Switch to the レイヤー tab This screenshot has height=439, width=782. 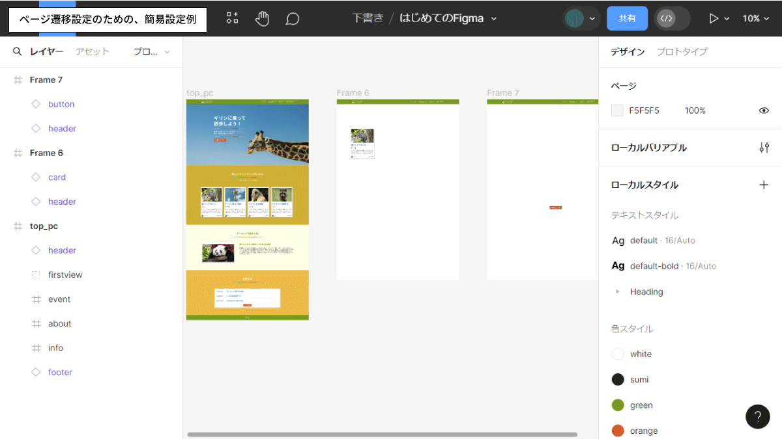(47, 51)
